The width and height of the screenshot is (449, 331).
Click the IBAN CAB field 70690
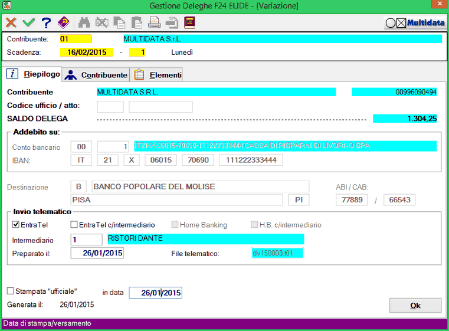tap(198, 160)
